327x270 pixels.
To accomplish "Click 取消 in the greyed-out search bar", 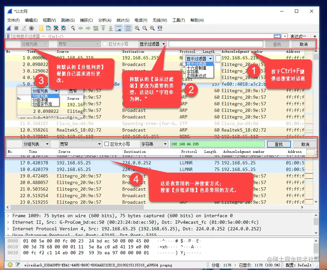I will [x=304, y=44].
